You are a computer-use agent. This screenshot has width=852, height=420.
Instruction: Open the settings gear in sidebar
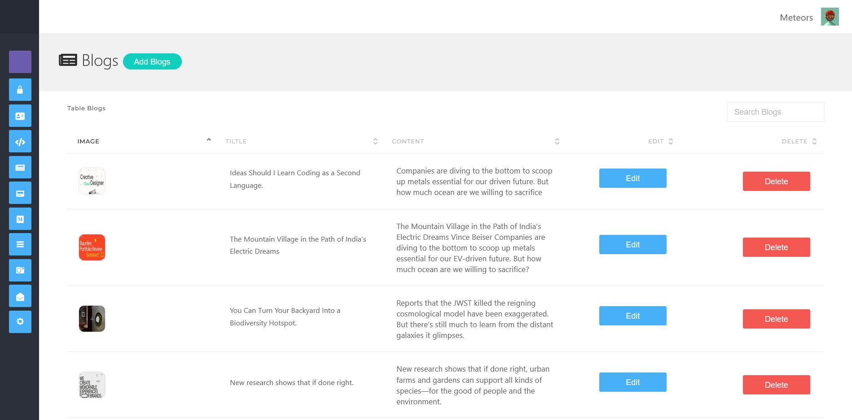click(20, 322)
